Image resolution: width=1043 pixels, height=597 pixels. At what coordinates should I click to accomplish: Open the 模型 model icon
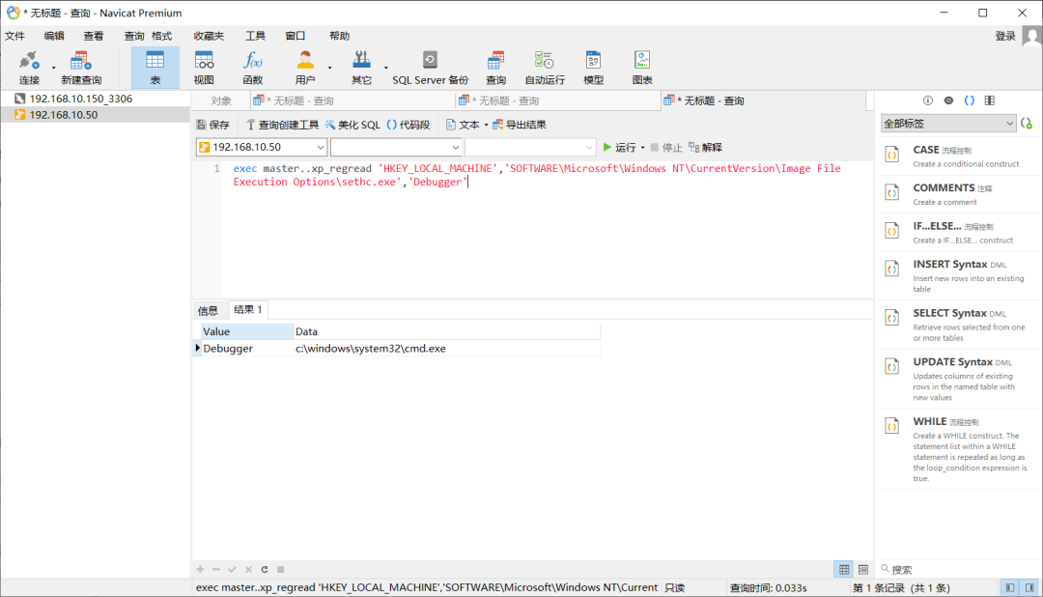[x=593, y=68]
